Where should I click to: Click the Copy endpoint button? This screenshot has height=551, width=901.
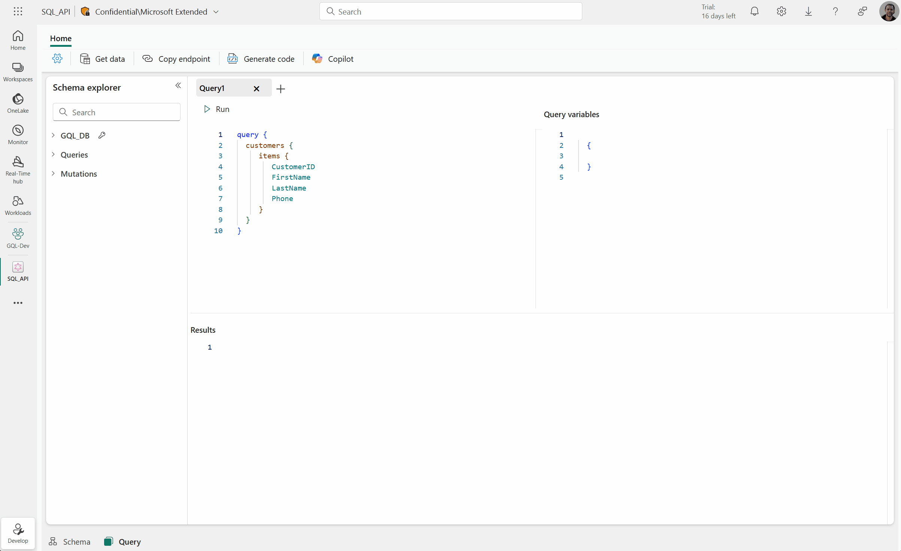(176, 59)
